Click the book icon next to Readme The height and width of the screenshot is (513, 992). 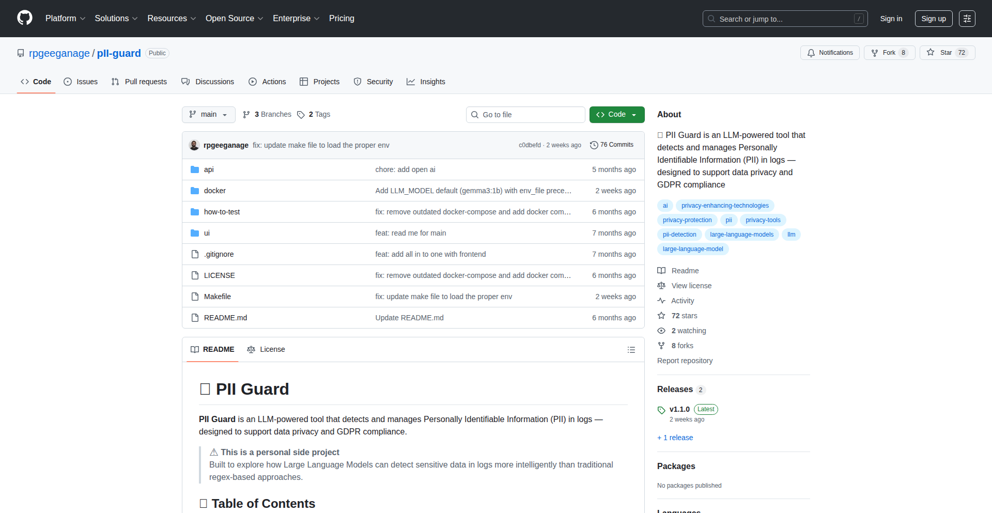(x=661, y=271)
